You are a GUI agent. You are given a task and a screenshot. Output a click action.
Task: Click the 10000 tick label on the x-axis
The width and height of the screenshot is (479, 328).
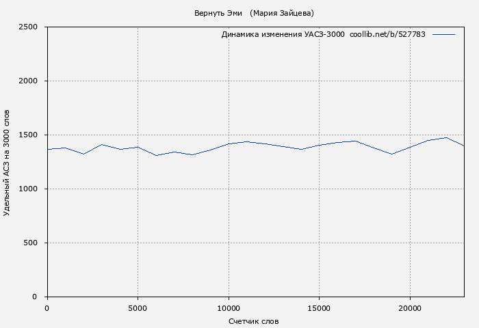click(x=228, y=308)
